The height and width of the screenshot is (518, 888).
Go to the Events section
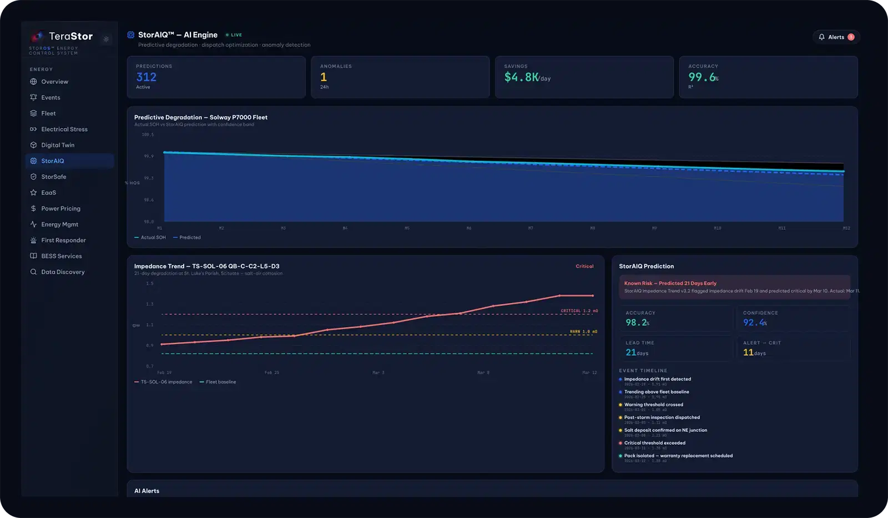coord(70,98)
